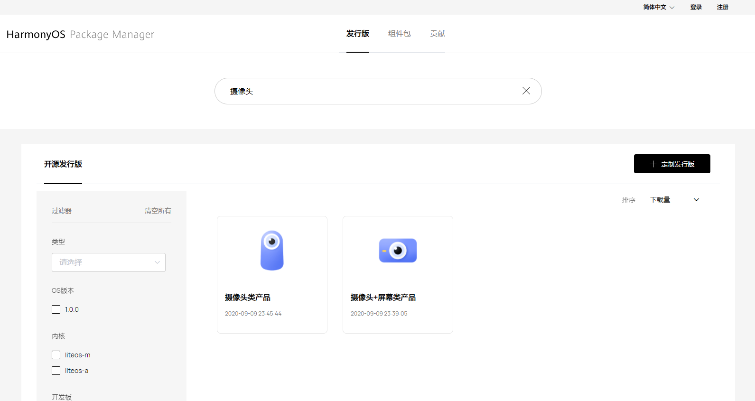The height and width of the screenshot is (401, 755).
Task: Open the 摄像头+屏幕类产品 card title
Action: 383,298
